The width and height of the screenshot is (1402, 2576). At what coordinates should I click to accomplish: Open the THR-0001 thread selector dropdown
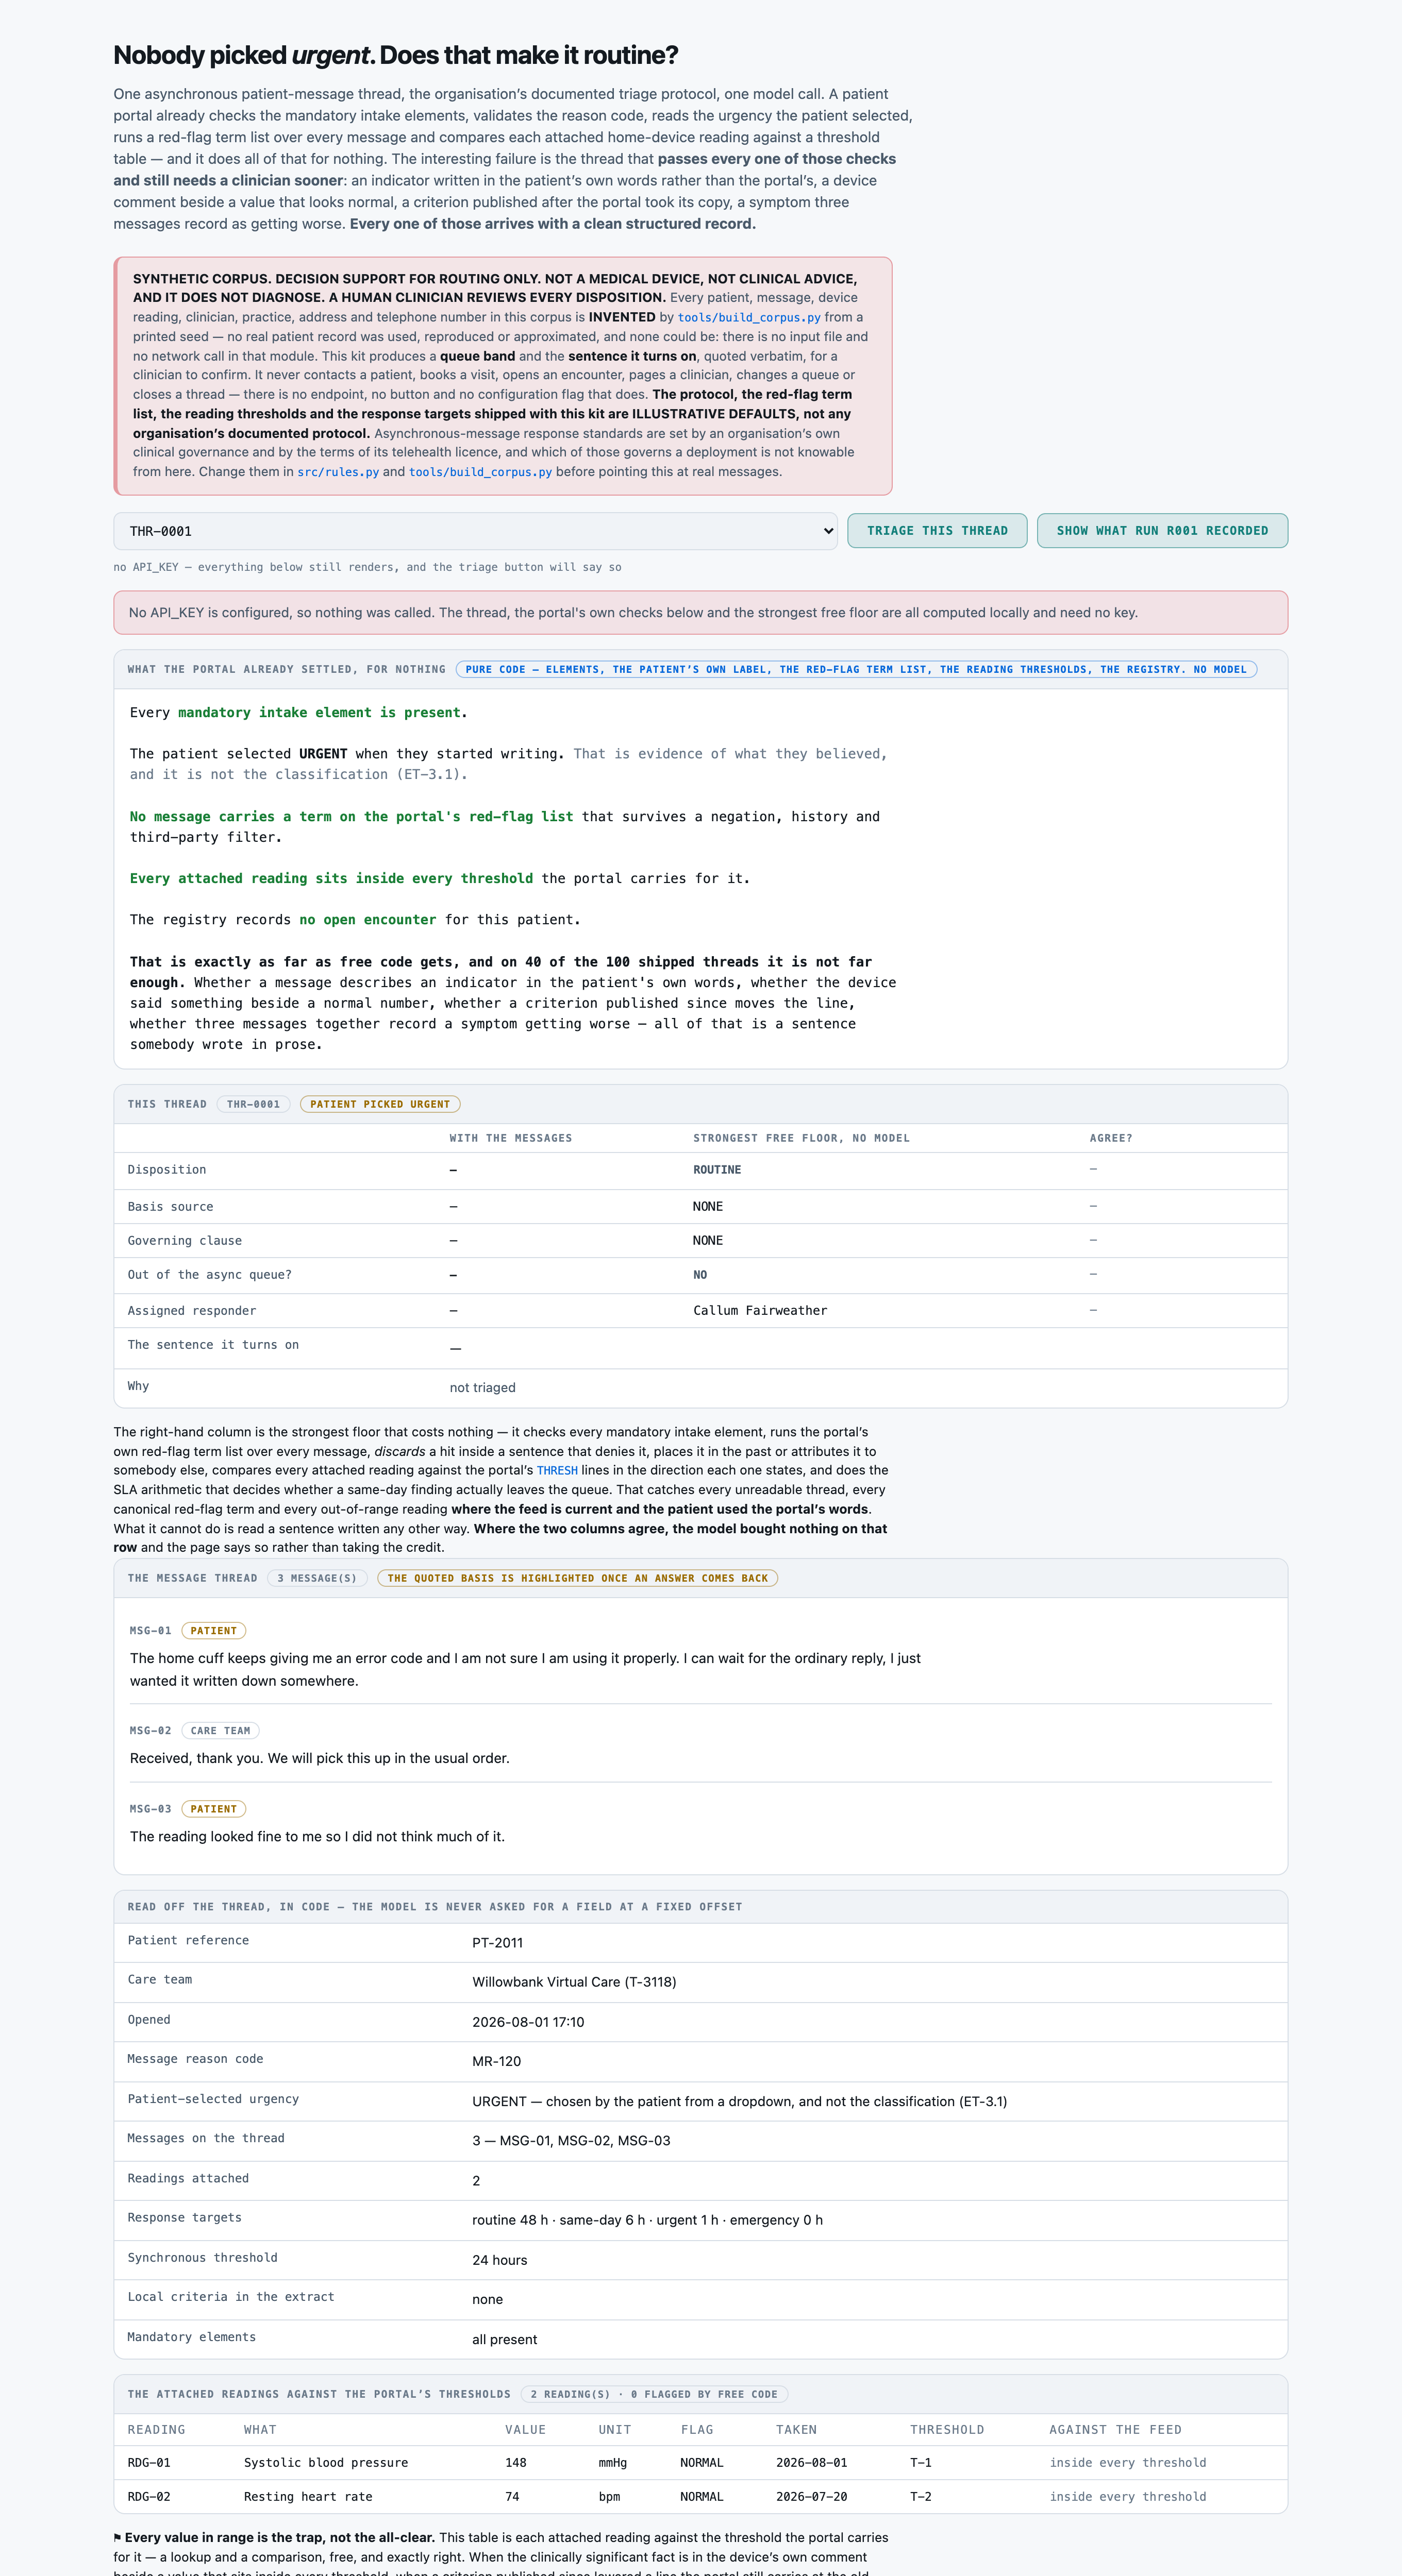tap(475, 531)
